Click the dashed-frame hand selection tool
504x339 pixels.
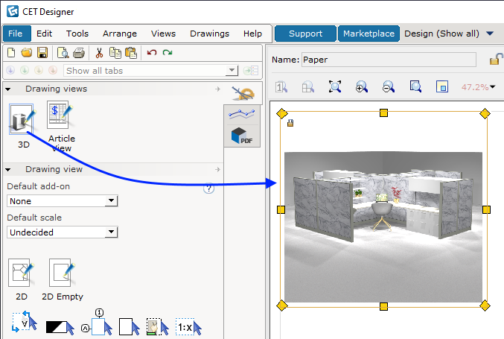[158, 327]
